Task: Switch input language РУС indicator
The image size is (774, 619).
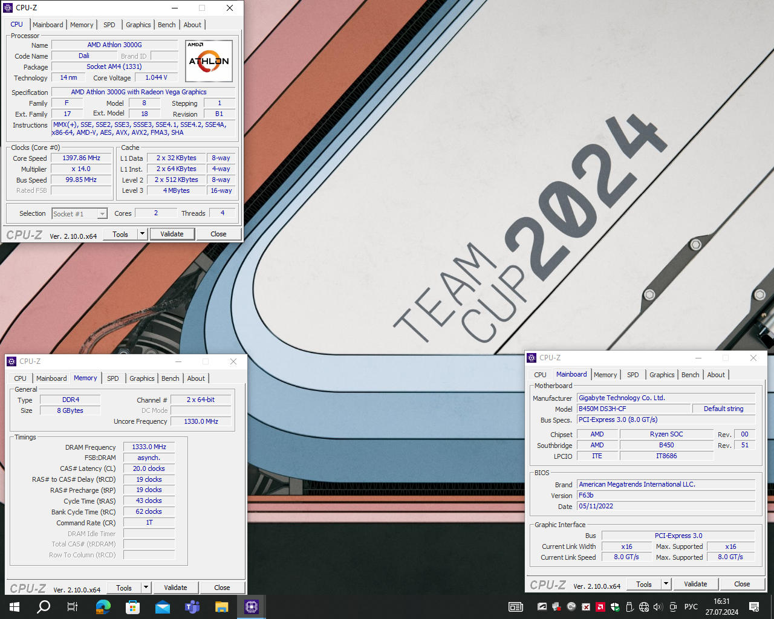Action: coord(691,607)
